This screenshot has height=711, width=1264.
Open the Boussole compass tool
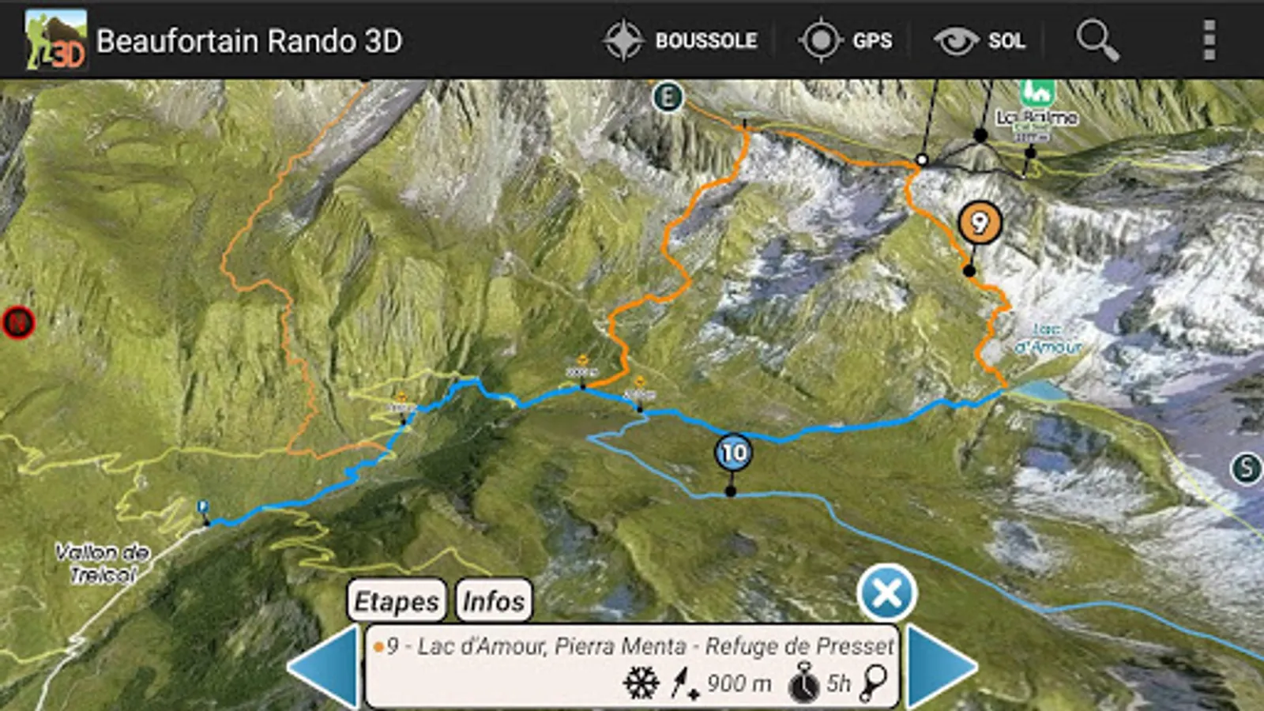pos(681,39)
